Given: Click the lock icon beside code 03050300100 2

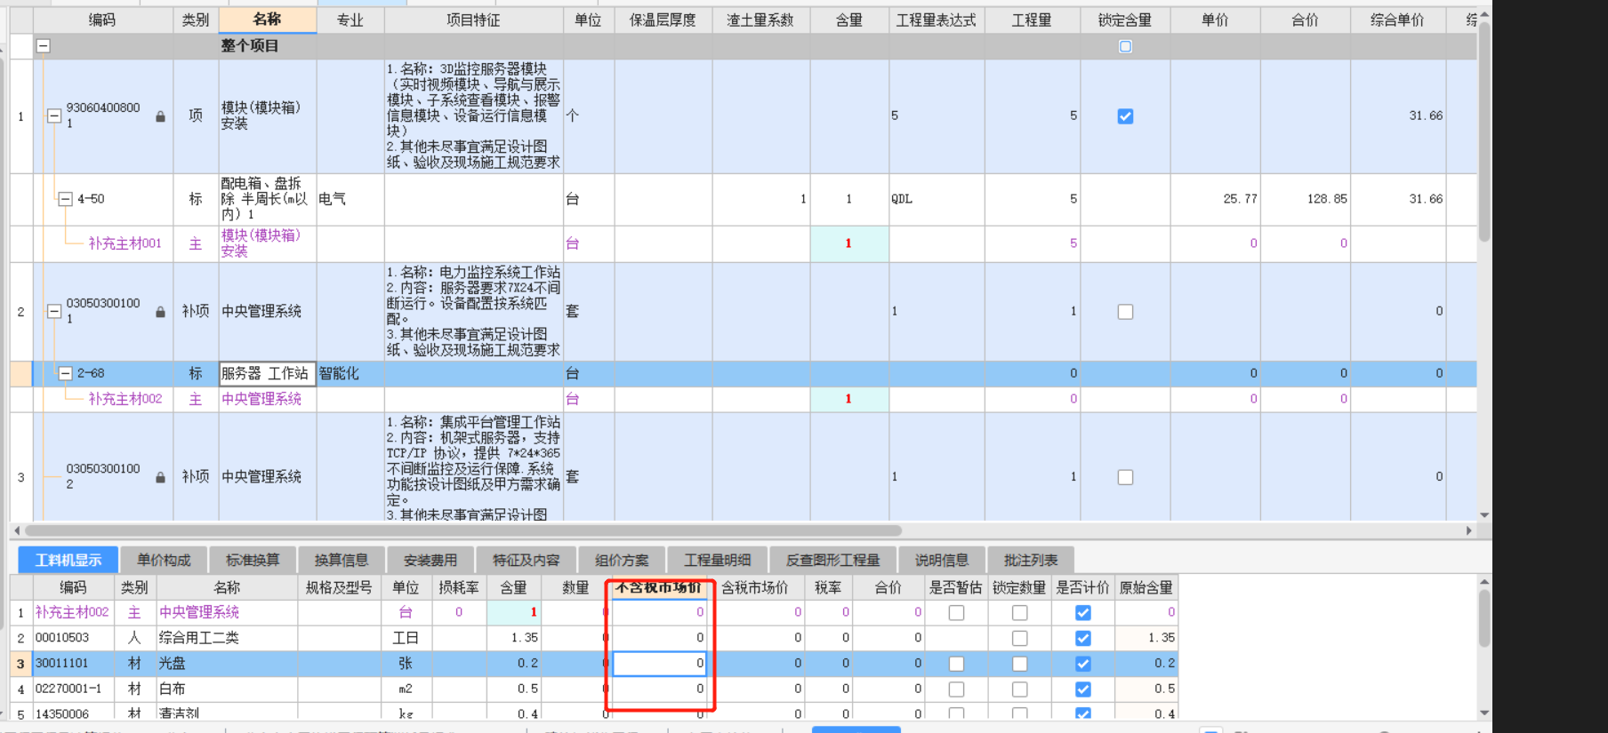Looking at the screenshot, I should point(160,477).
